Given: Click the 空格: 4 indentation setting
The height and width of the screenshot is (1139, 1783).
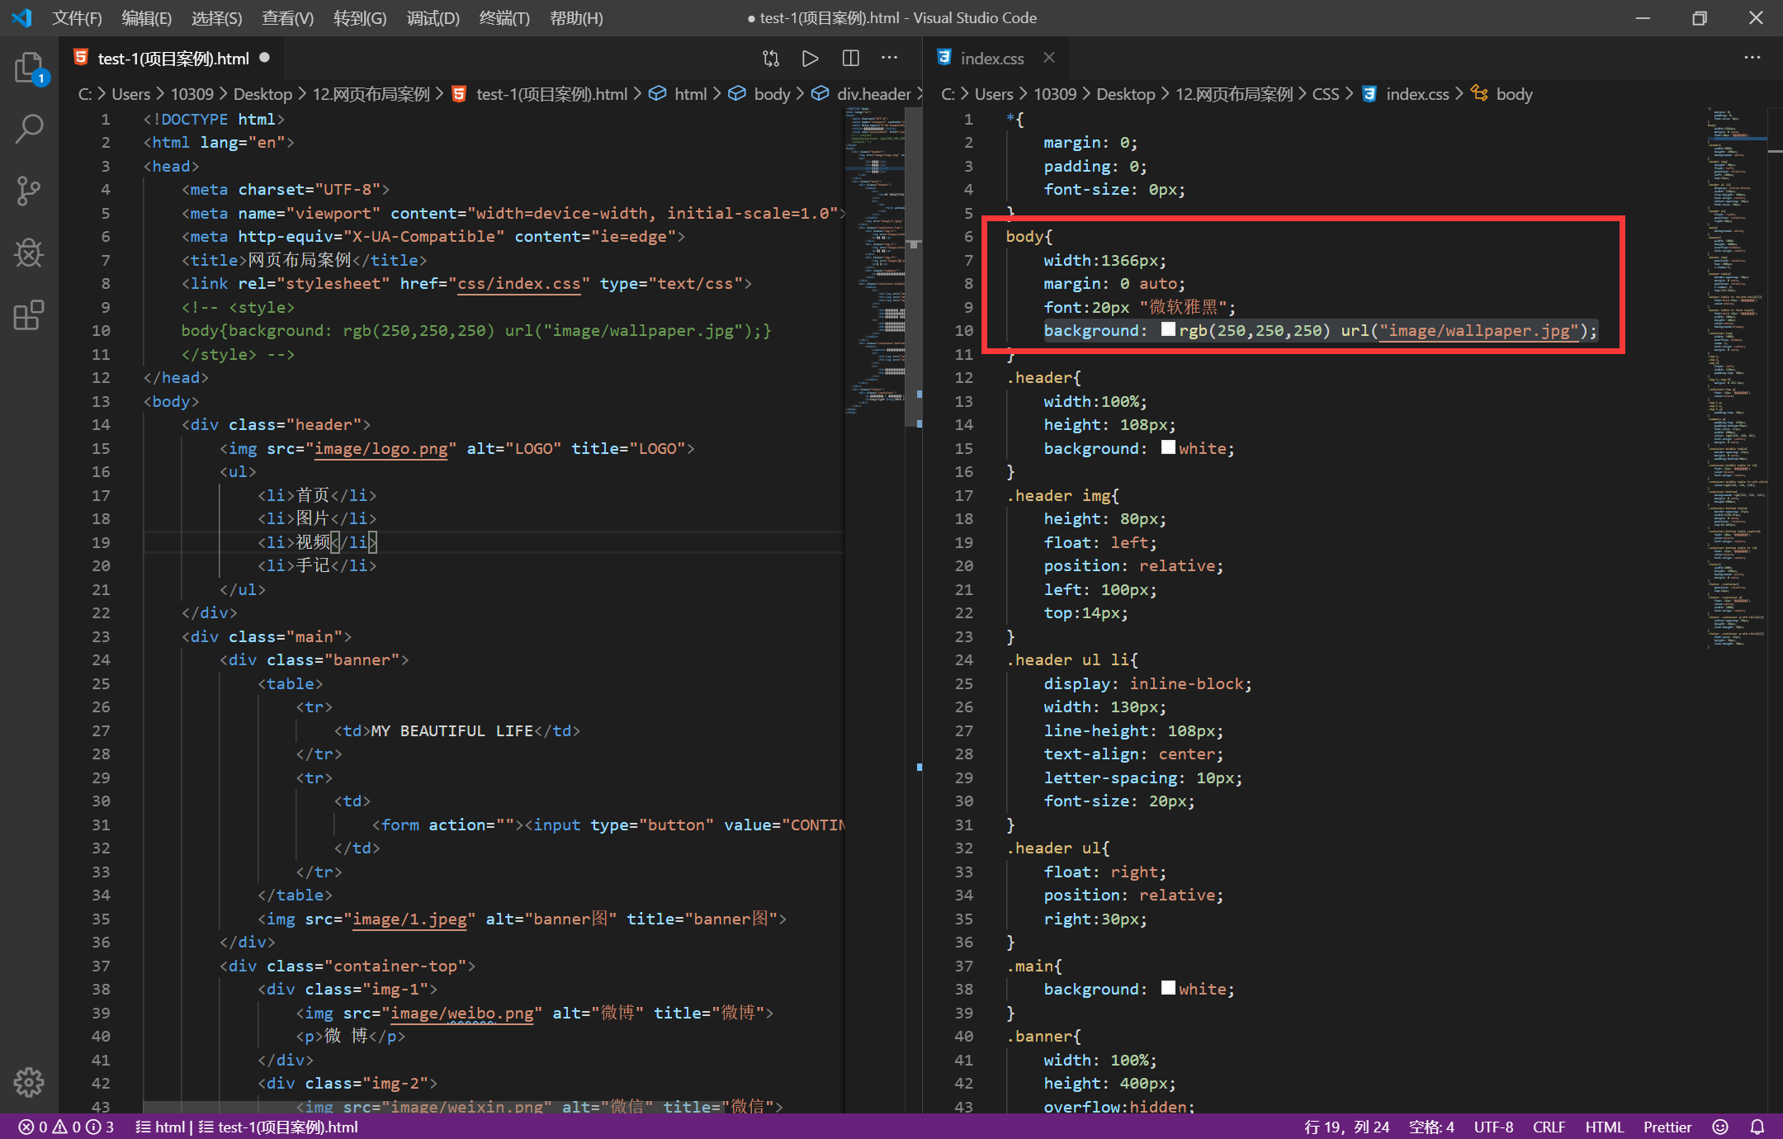Looking at the screenshot, I should [x=1431, y=1127].
